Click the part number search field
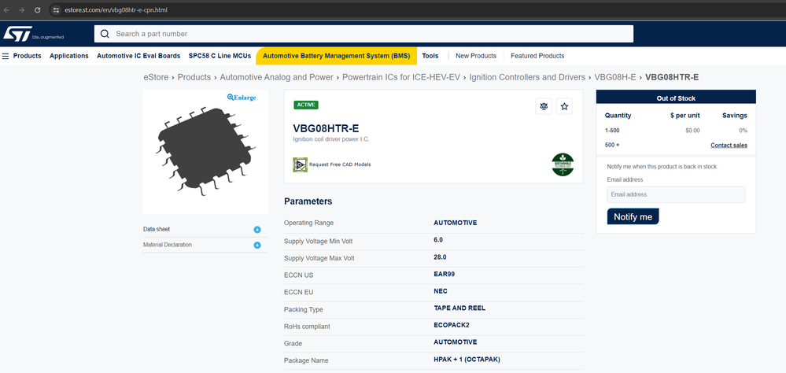 (363, 34)
